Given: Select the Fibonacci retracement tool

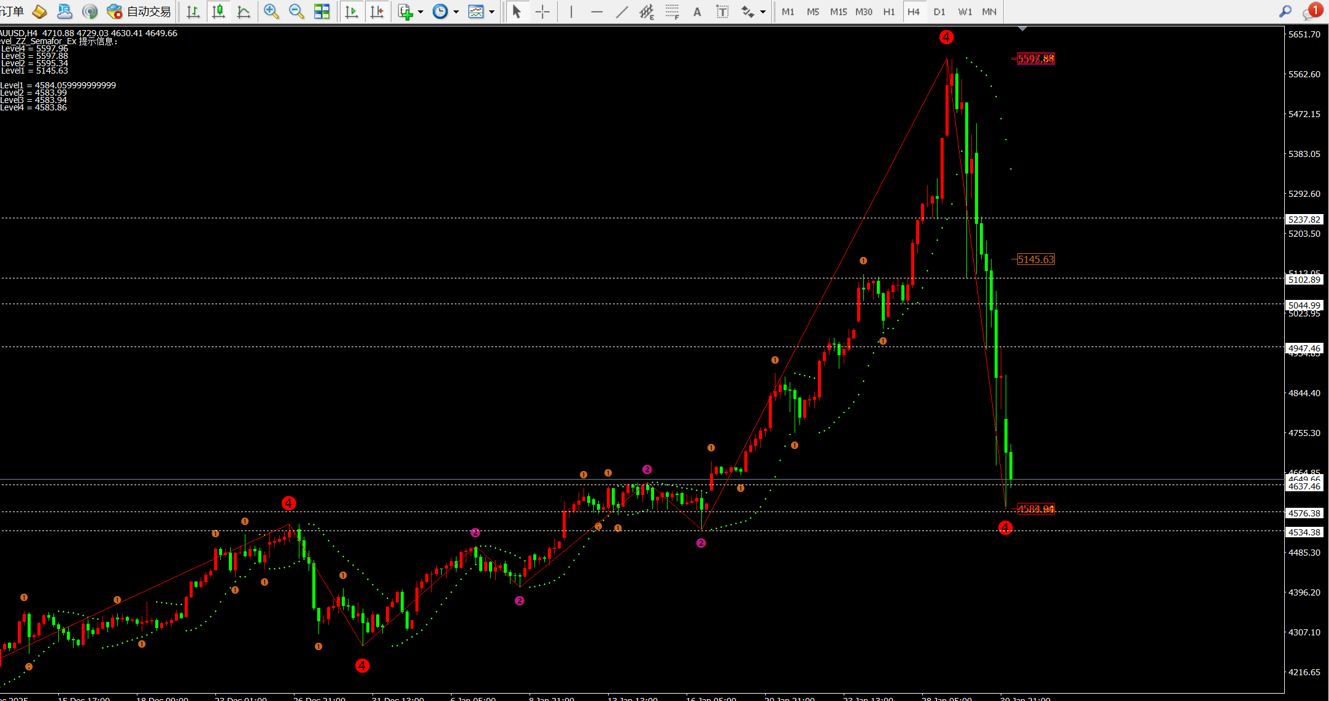Looking at the screenshot, I should [672, 12].
